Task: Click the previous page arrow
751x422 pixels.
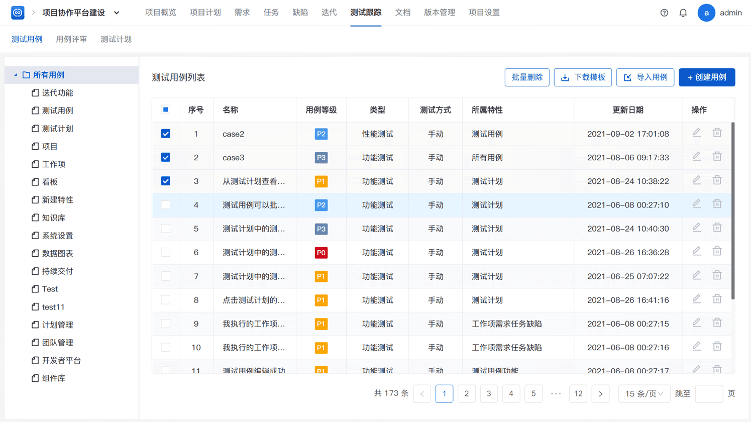Action: 422,394
